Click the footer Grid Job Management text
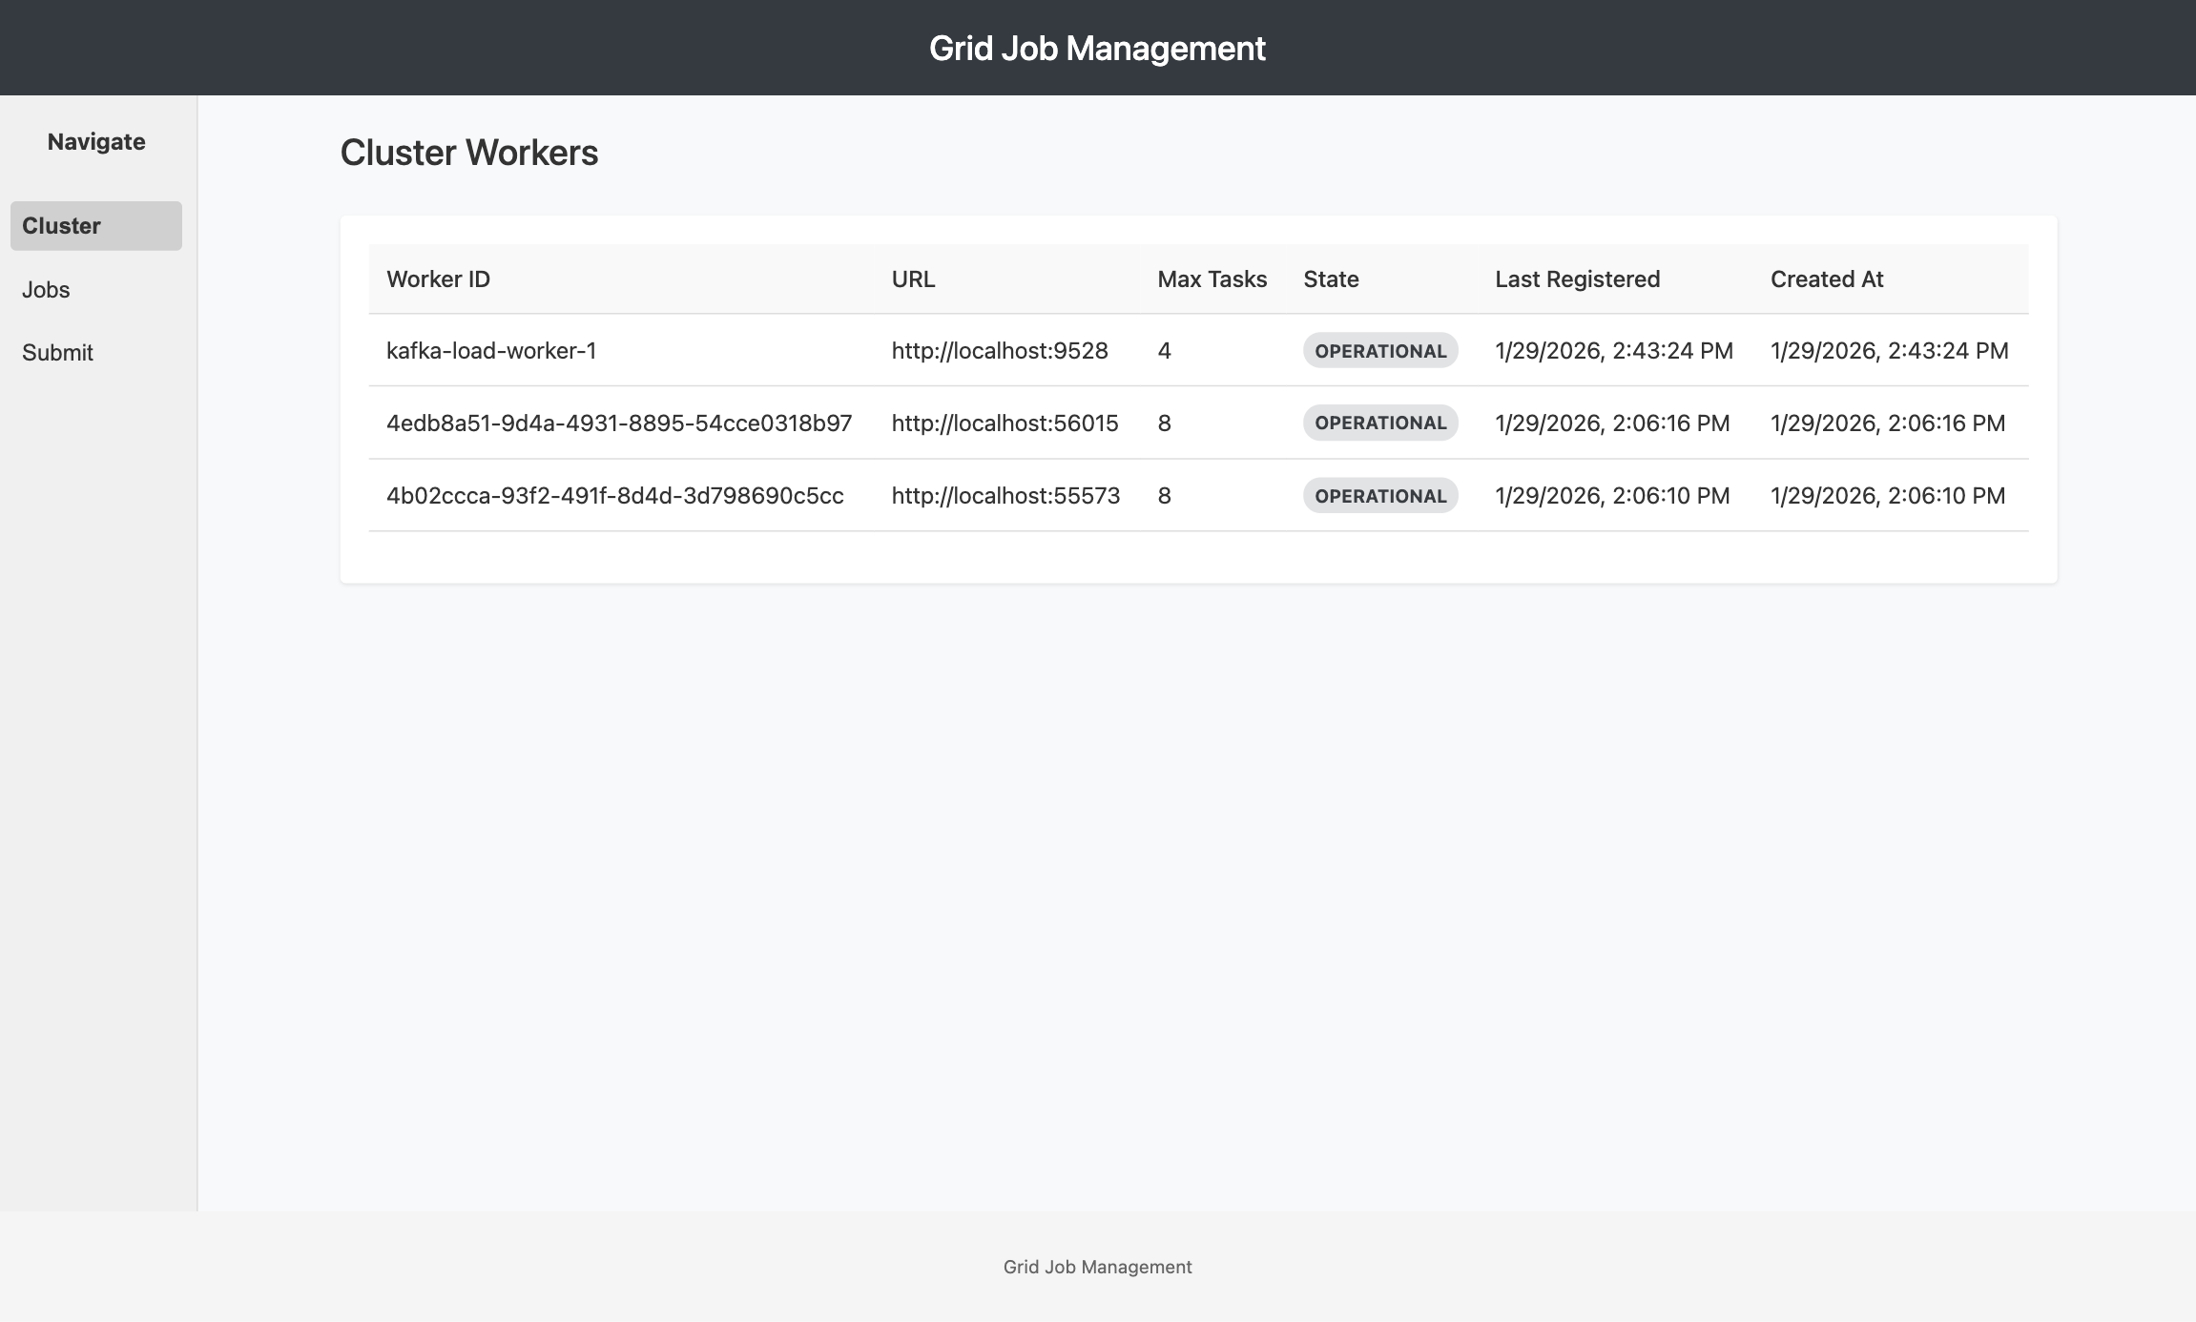Viewport: 2196px width, 1322px height. (x=1097, y=1267)
